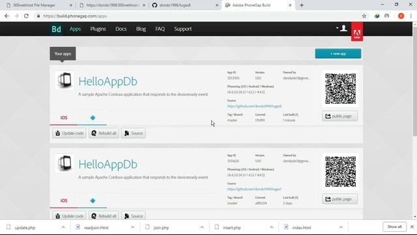Click Source button for second app

tap(134, 216)
